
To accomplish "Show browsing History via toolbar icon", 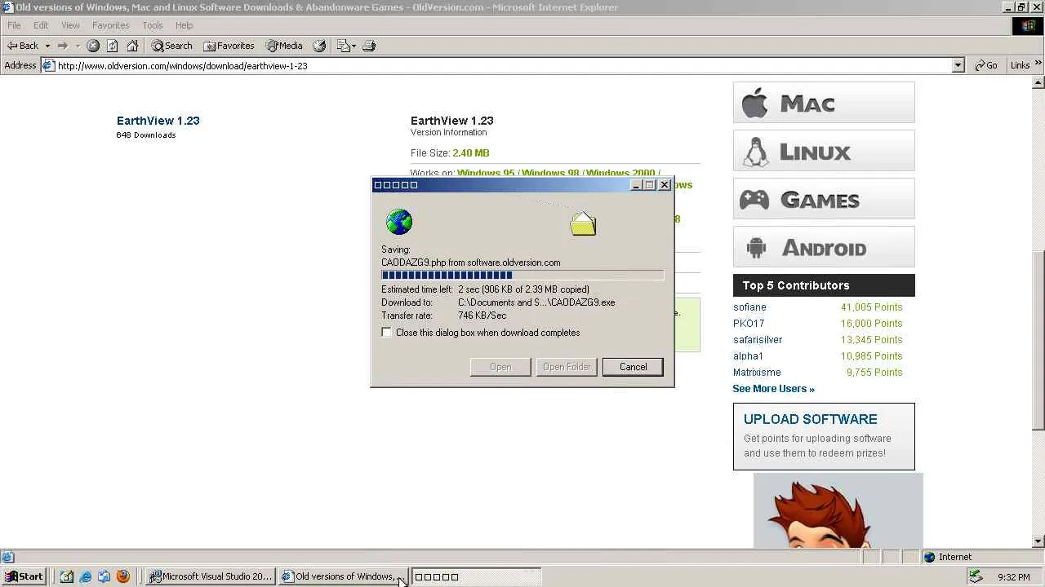I will point(319,46).
